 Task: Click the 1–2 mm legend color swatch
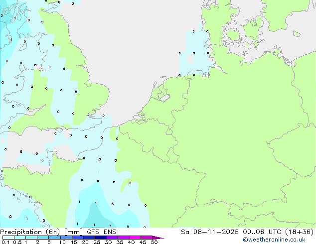point(31,238)
